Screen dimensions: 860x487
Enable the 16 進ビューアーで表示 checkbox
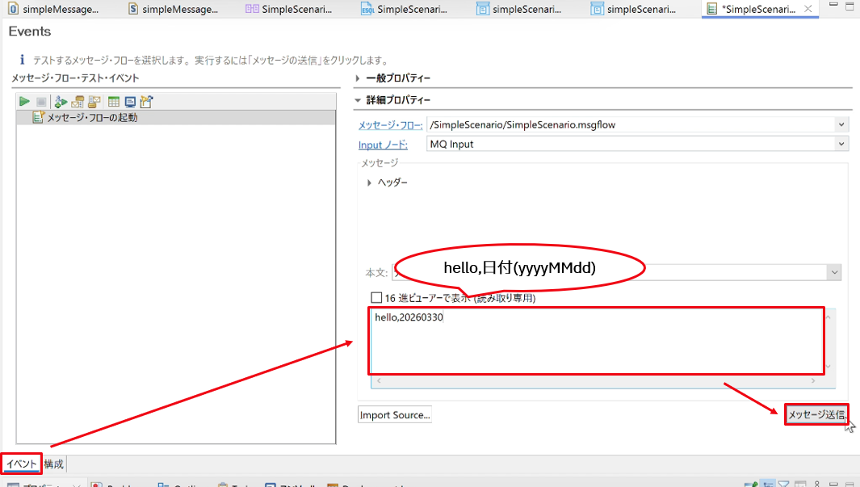(376, 298)
